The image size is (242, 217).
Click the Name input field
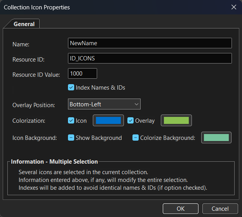coord(150,43)
